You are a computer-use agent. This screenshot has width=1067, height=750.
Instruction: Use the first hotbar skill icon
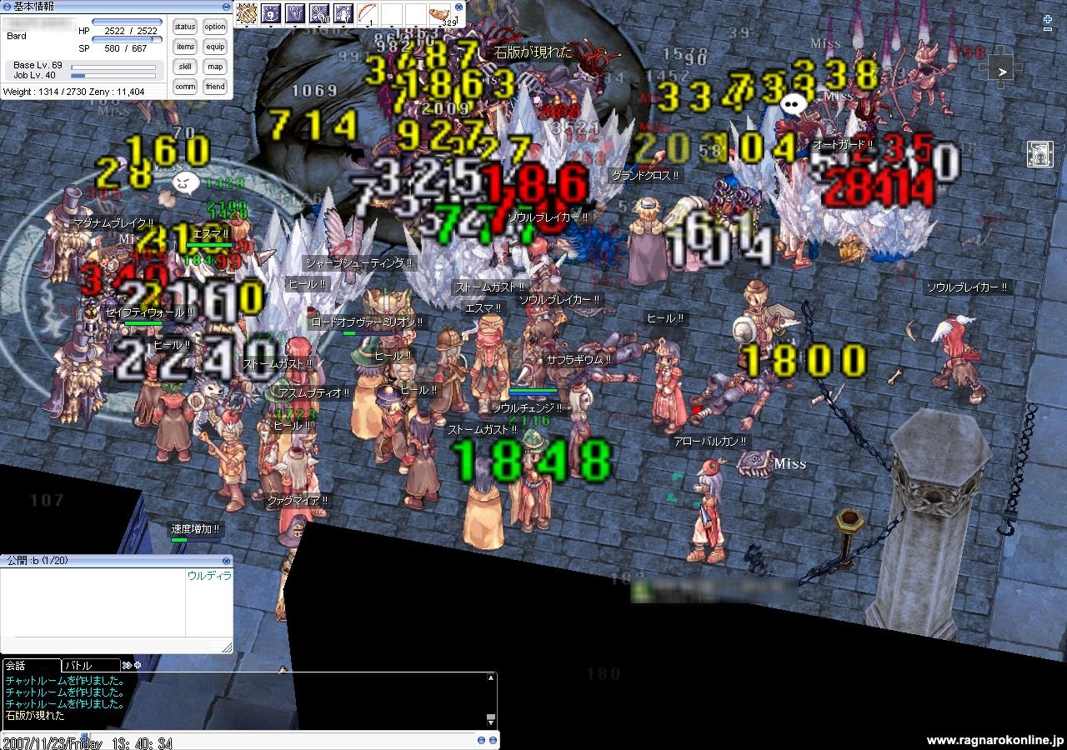(x=246, y=14)
